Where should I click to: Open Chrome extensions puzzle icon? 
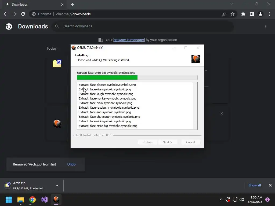[243, 14]
